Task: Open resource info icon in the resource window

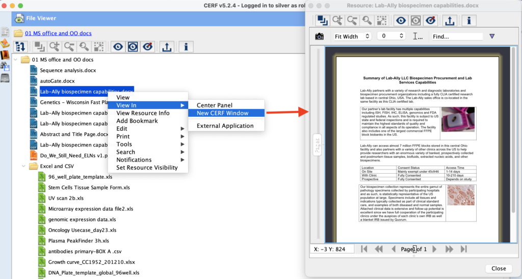Action: (x=469, y=20)
